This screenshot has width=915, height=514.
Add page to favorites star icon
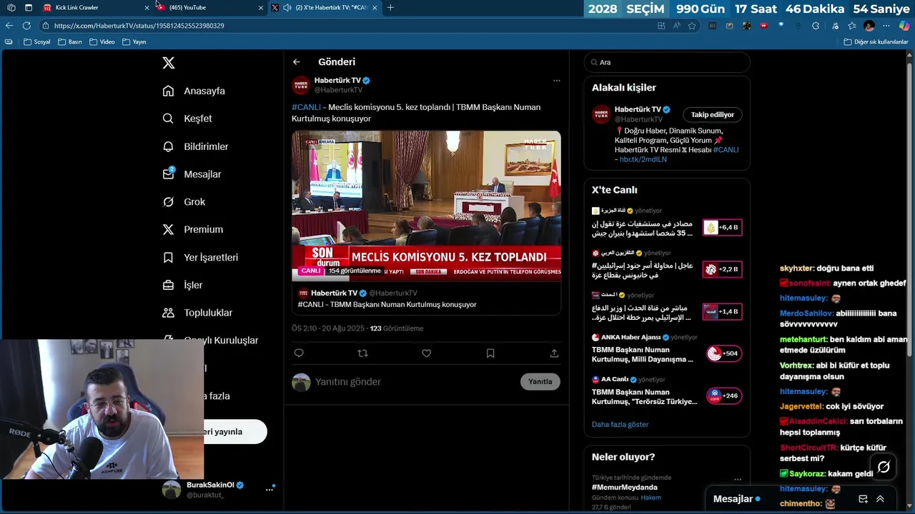[x=692, y=26]
